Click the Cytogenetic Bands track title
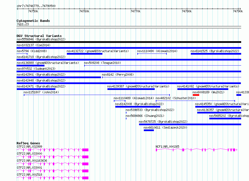Viewport: 249px width, 181px height. [33, 21]
